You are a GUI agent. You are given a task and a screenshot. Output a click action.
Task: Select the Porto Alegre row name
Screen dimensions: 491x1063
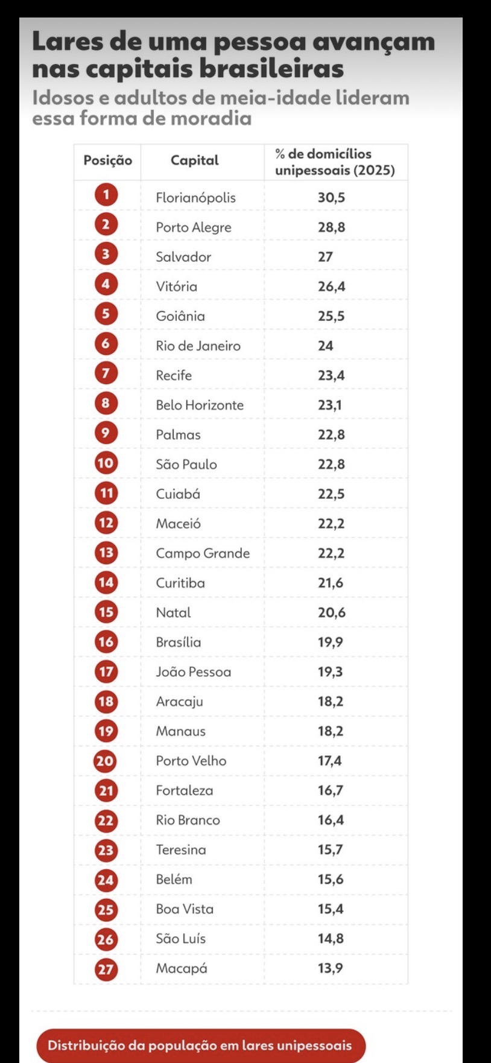(x=194, y=227)
